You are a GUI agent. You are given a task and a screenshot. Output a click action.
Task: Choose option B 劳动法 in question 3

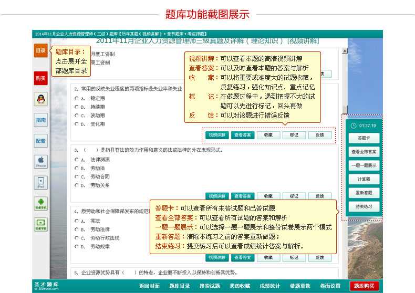tap(77, 168)
